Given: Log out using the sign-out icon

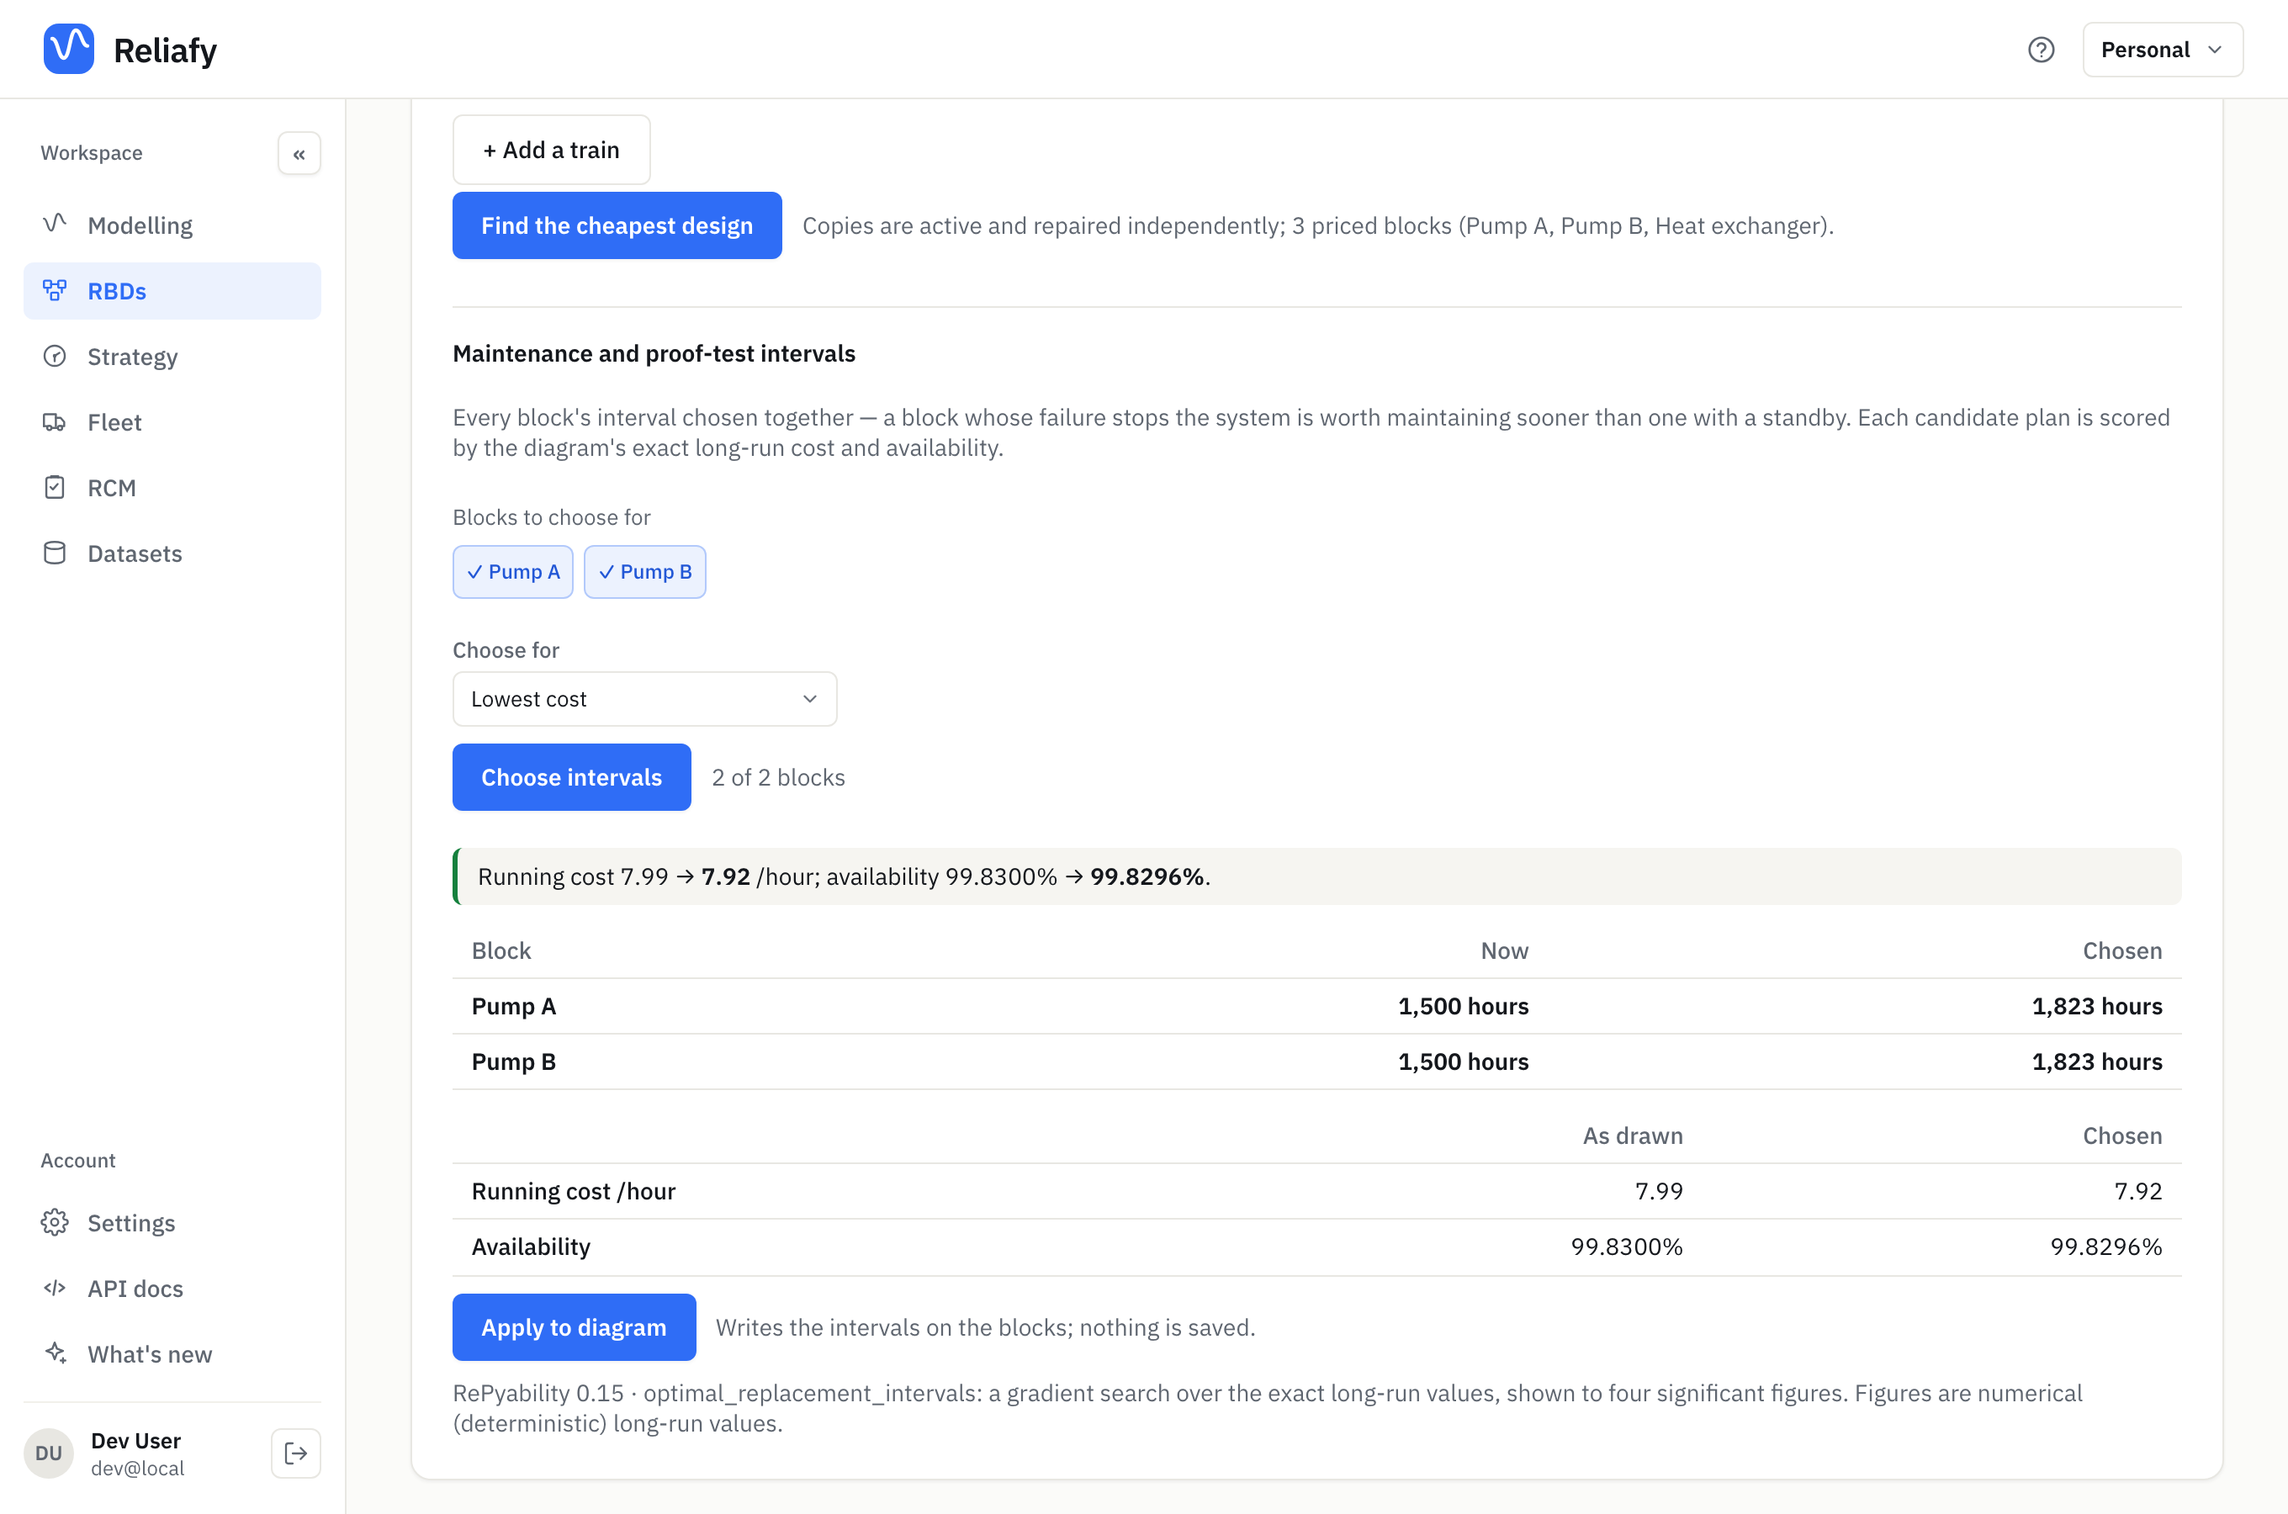Looking at the screenshot, I should point(295,1453).
